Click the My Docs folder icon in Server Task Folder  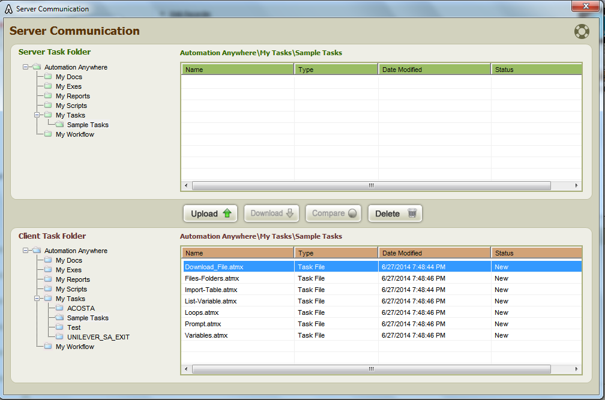click(x=47, y=76)
